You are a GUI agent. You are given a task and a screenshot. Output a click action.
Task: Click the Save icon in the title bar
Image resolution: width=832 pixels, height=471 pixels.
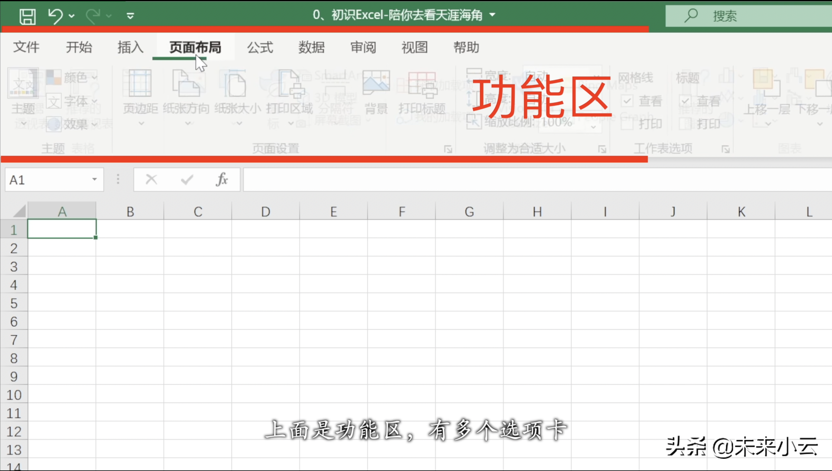(x=27, y=16)
